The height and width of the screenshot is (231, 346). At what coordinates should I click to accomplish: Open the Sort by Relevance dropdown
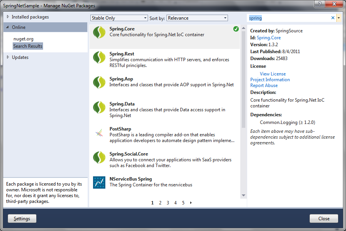pyautogui.click(x=225, y=18)
